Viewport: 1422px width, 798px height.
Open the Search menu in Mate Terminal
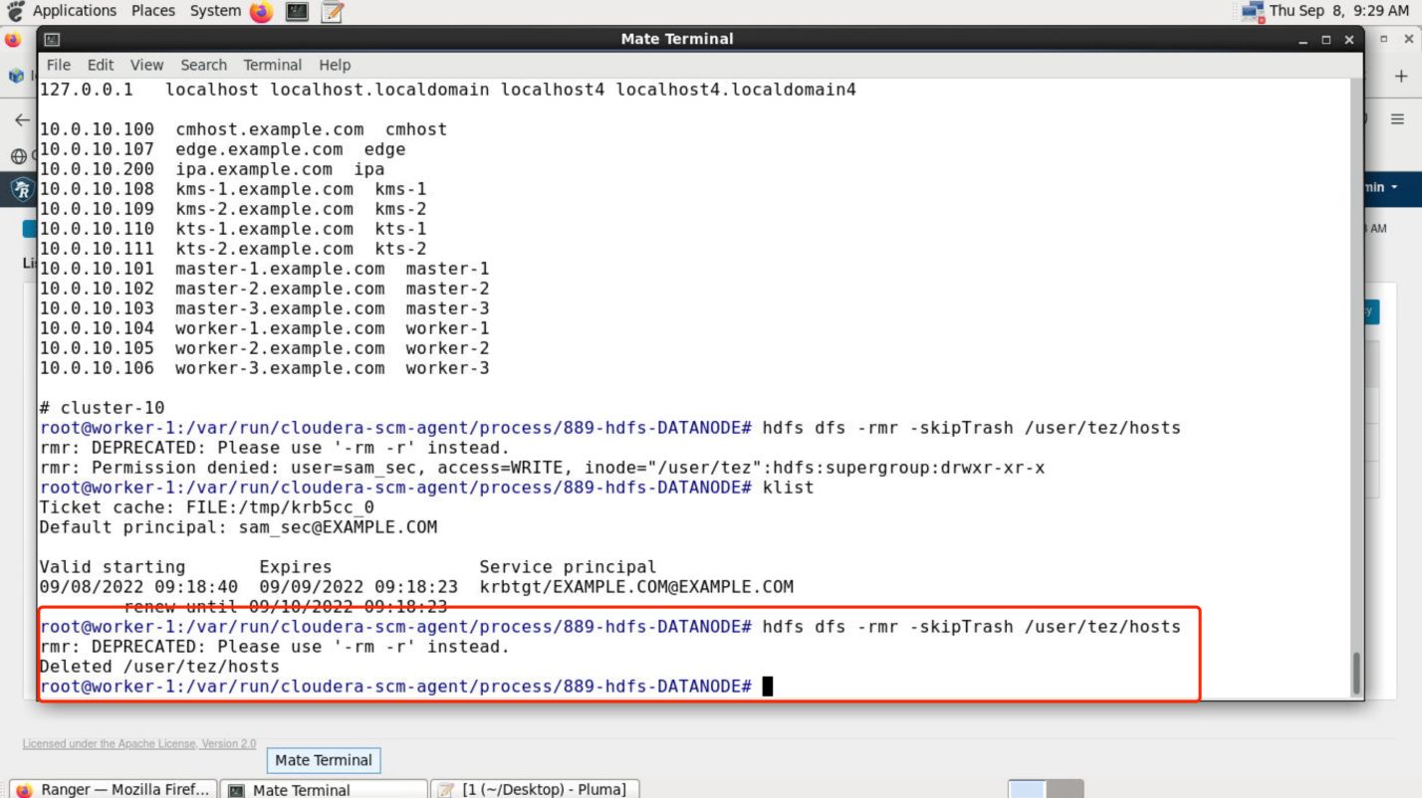[204, 65]
